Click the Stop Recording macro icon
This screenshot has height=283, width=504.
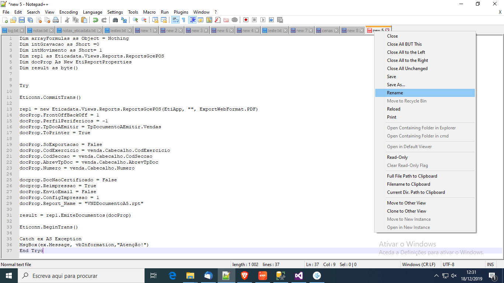click(x=254, y=20)
